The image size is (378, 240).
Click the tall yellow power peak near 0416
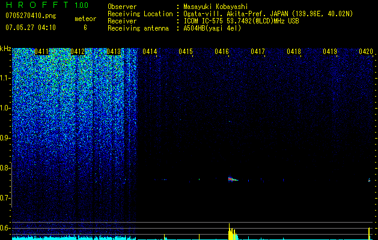[231, 232]
